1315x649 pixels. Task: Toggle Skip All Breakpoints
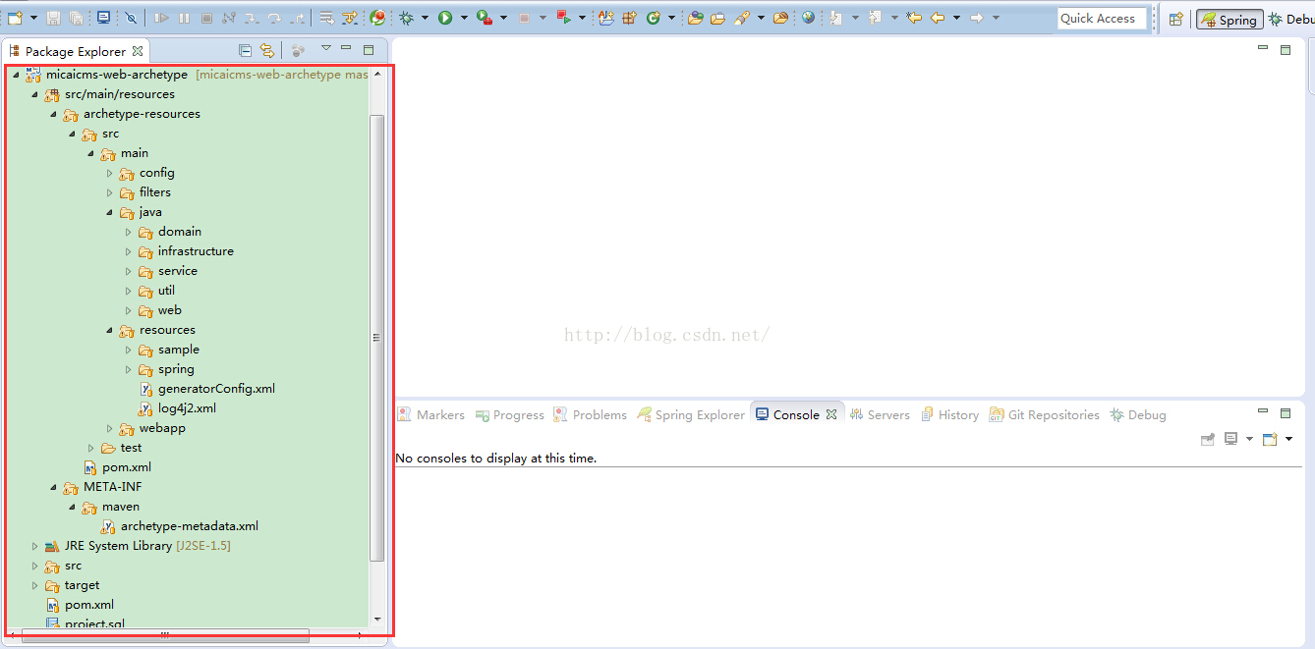(131, 18)
